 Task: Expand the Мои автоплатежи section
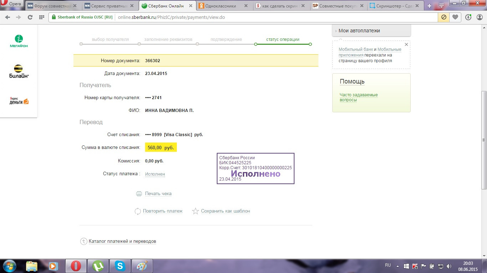359,31
